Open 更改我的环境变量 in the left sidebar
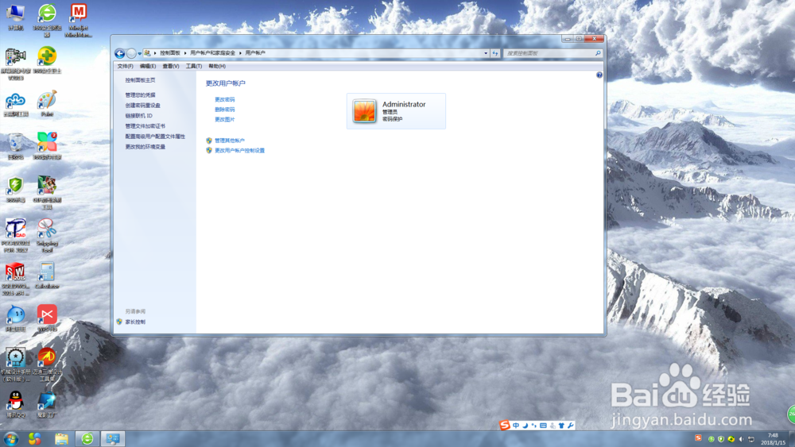 coord(145,147)
